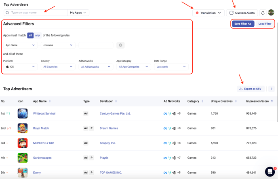Open the notifications bell

tap(263, 13)
